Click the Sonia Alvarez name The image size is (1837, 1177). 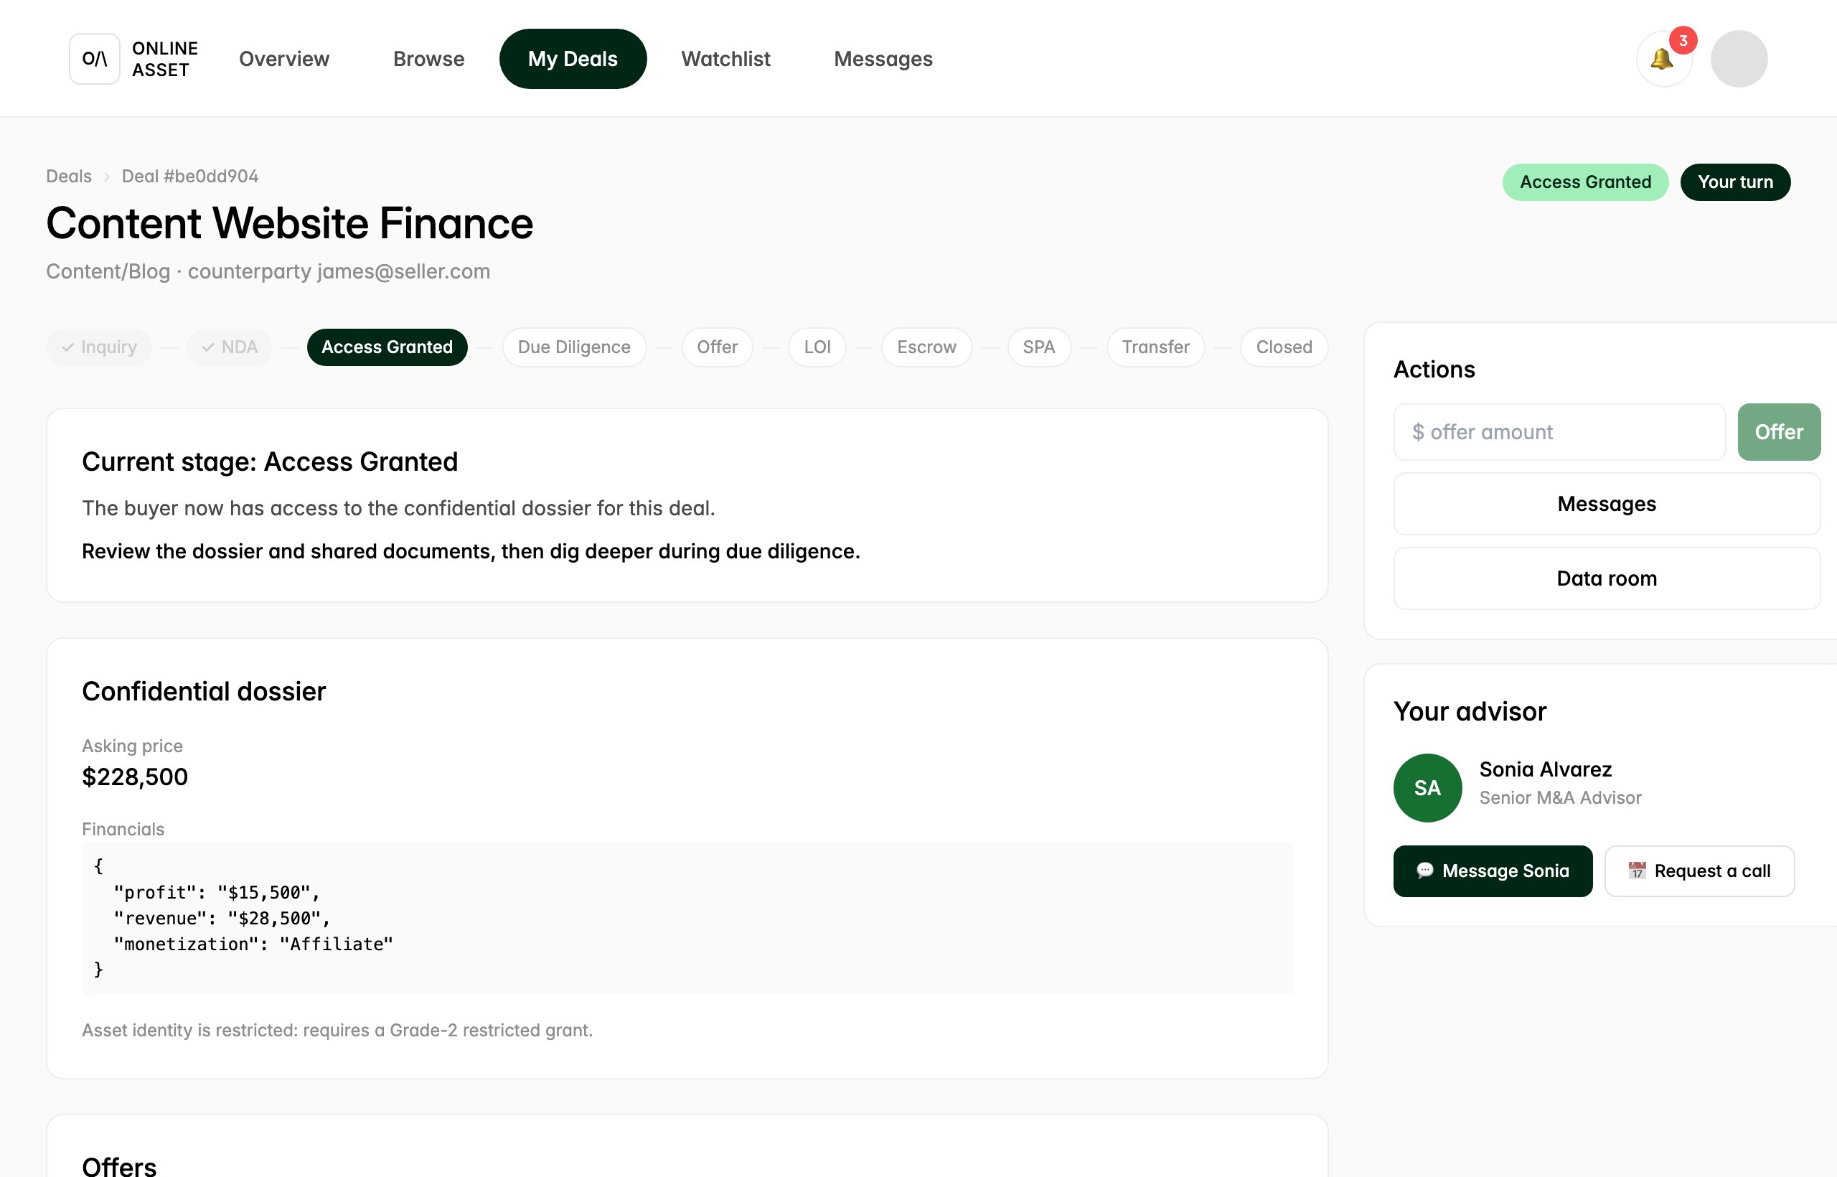point(1545,769)
